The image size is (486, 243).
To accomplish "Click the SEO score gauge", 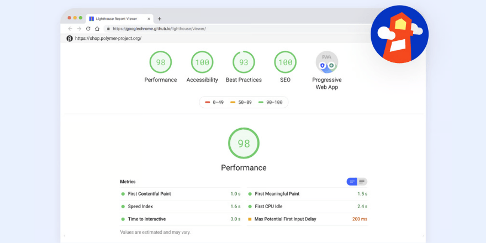I will 285,62.
